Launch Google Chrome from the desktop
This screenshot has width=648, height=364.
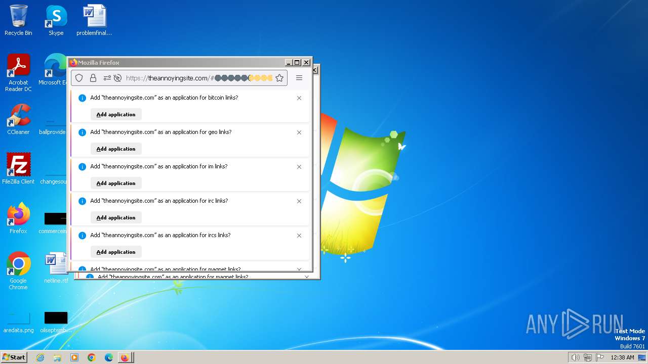pyautogui.click(x=18, y=270)
